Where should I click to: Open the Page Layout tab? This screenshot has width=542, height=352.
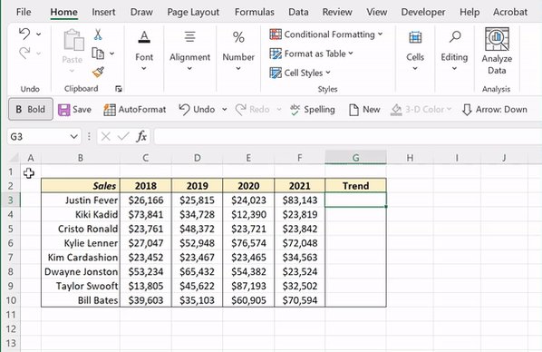(193, 12)
